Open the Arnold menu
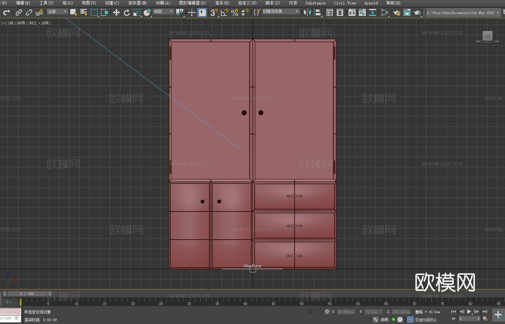505x324 pixels. pos(371,3)
